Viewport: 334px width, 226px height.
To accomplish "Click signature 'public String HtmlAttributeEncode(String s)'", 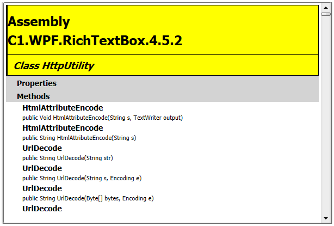I will pyautogui.click(x=79, y=138).
